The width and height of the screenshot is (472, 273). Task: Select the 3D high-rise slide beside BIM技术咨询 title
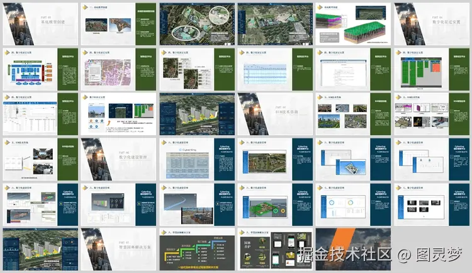(x=197, y=114)
